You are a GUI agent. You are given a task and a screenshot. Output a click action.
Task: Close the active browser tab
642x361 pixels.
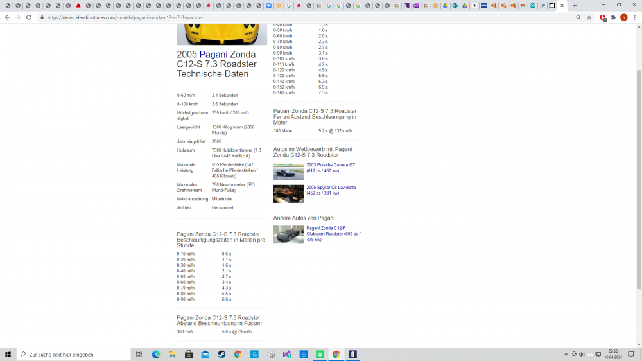click(x=562, y=6)
